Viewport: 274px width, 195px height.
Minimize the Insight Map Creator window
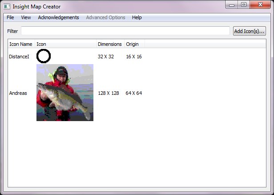(x=231, y=5)
